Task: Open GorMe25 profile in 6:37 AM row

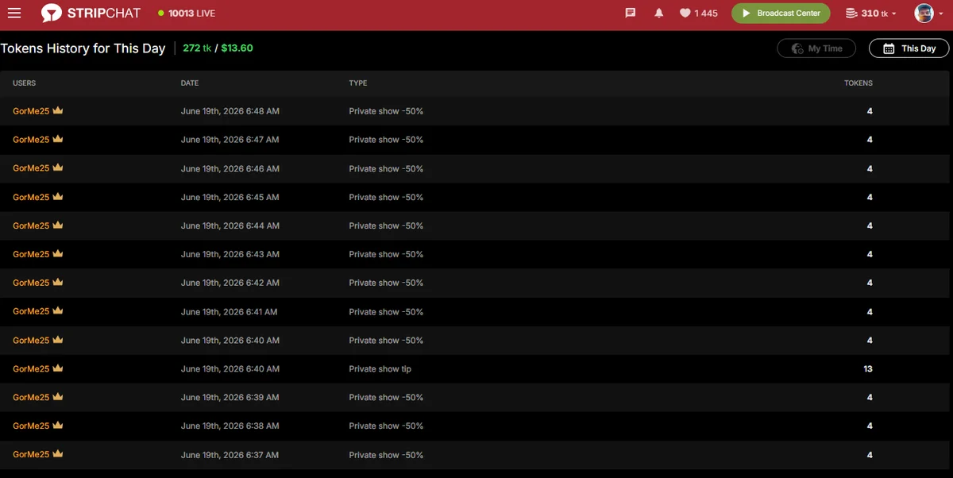Action: [31, 454]
